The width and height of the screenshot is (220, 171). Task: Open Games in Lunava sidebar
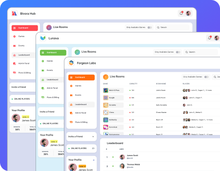point(52,61)
